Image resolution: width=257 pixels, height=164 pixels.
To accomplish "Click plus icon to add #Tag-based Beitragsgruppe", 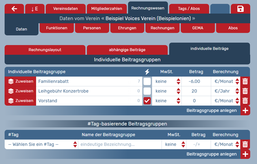I will (x=245, y=154).
